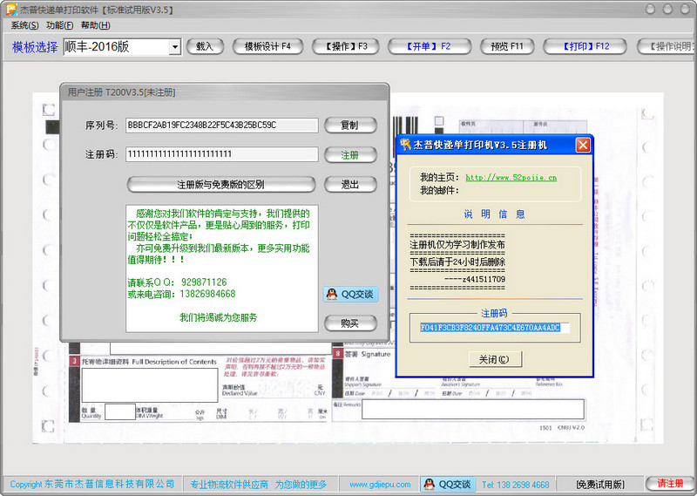This screenshot has width=697, height=496.
Task: Open the 帮助(H) menu
Action: click(95, 25)
